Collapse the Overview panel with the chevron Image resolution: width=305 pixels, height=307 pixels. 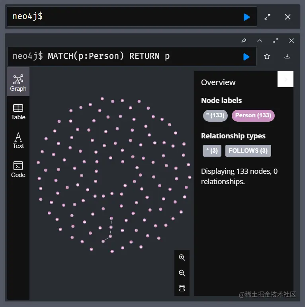pos(285,79)
